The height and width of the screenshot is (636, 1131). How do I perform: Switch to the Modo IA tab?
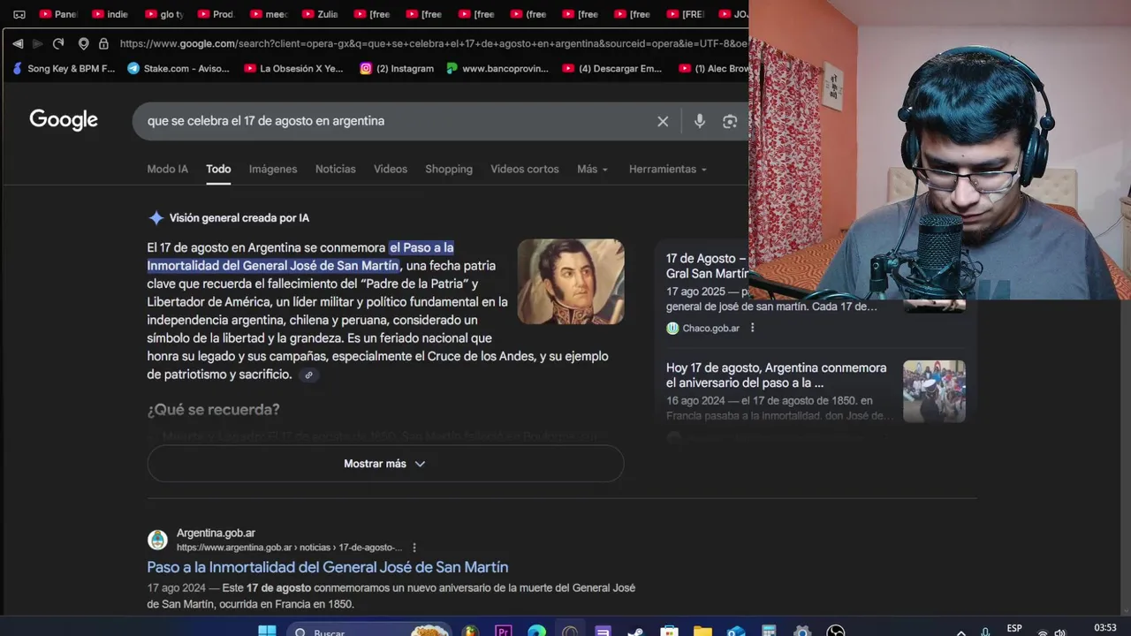point(167,169)
